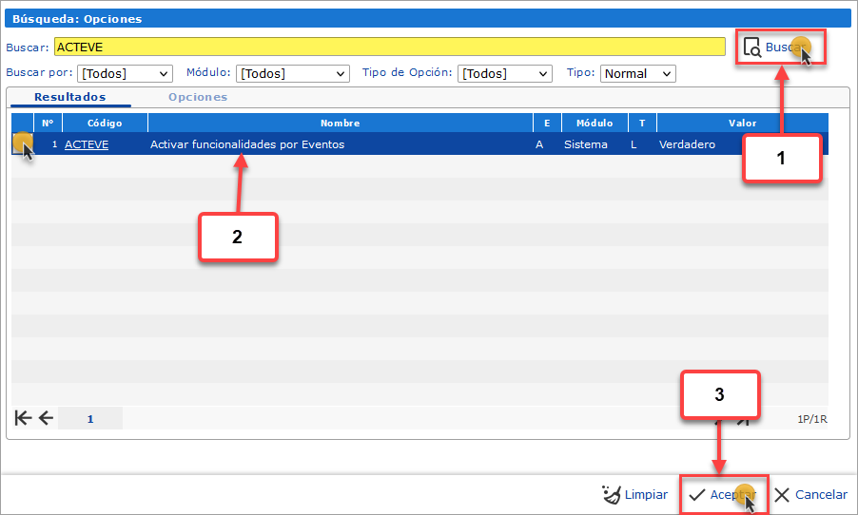Open the Módulo dropdown
The image size is (858, 515).
pos(293,73)
